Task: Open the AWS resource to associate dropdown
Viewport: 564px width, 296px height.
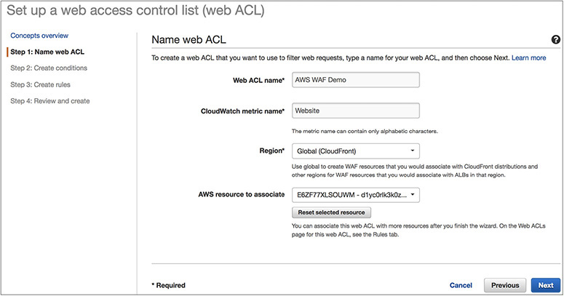Action: [354, 195]
